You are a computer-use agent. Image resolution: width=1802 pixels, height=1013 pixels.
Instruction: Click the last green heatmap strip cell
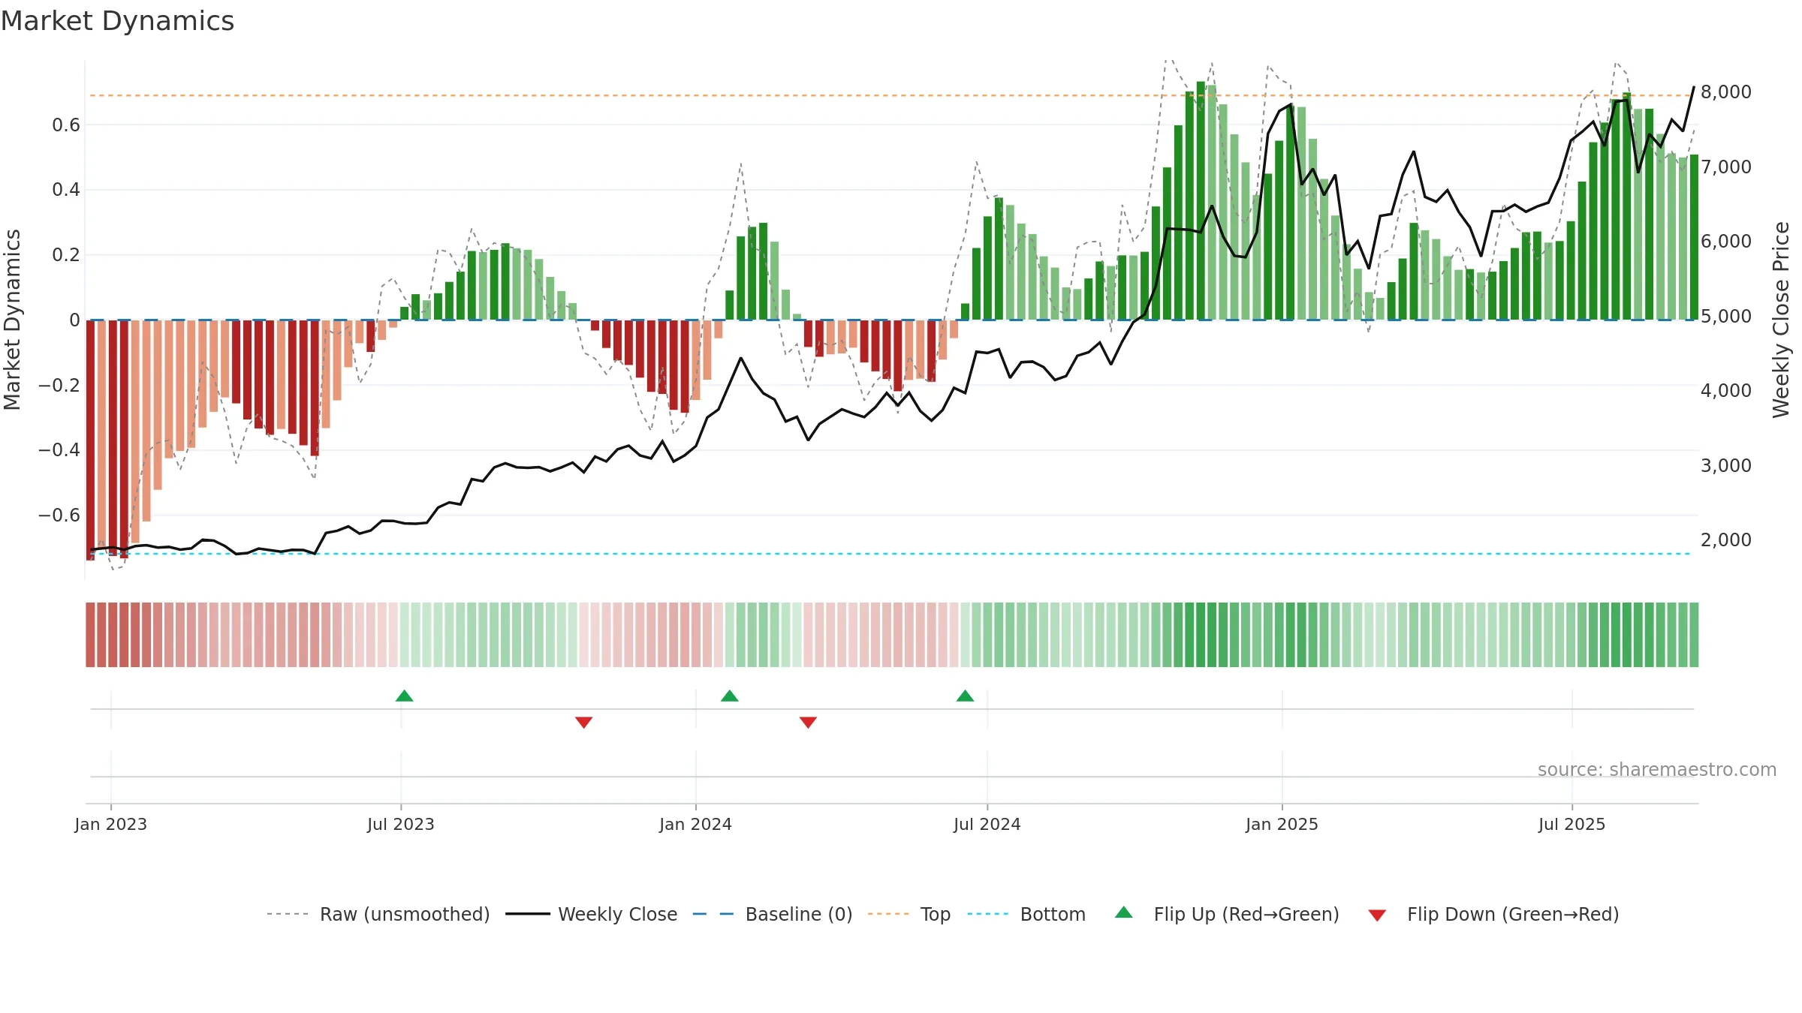[1694, 635]
